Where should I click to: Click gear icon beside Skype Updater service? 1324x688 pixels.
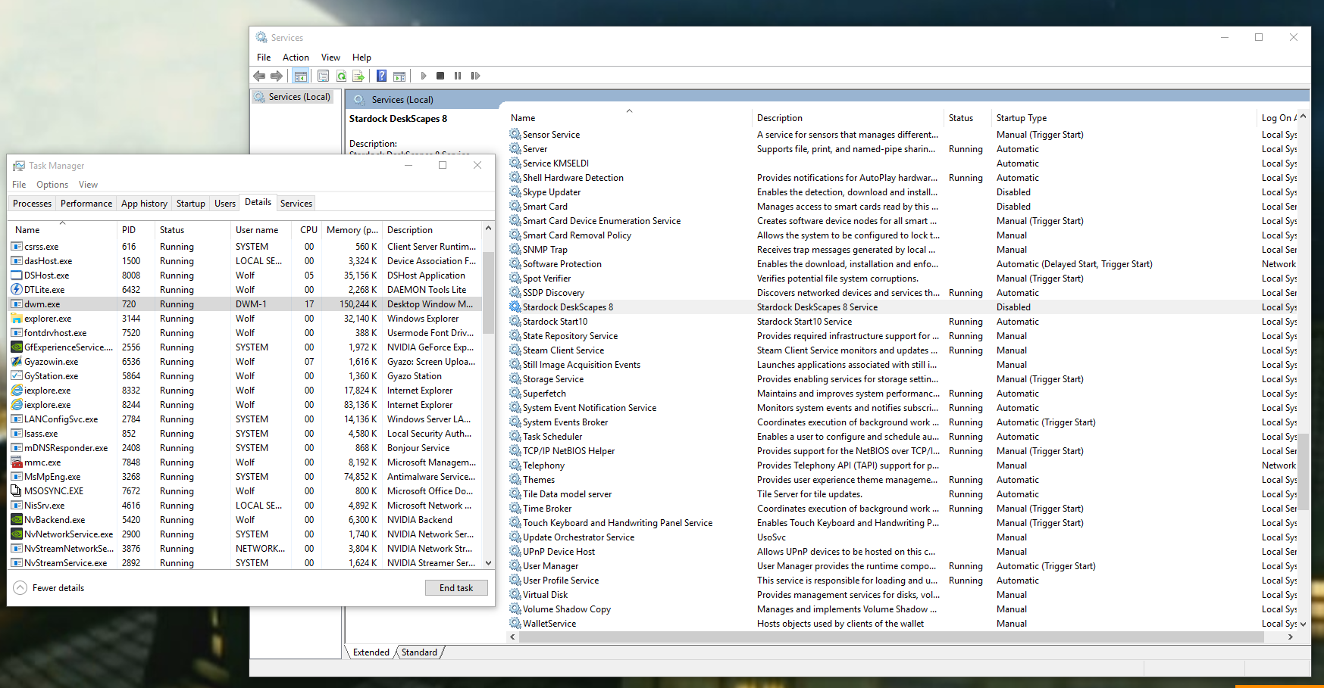(515, 191)
